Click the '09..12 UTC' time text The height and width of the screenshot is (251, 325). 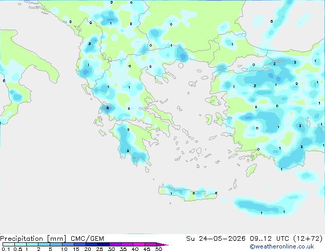click(x=269, y=239)
